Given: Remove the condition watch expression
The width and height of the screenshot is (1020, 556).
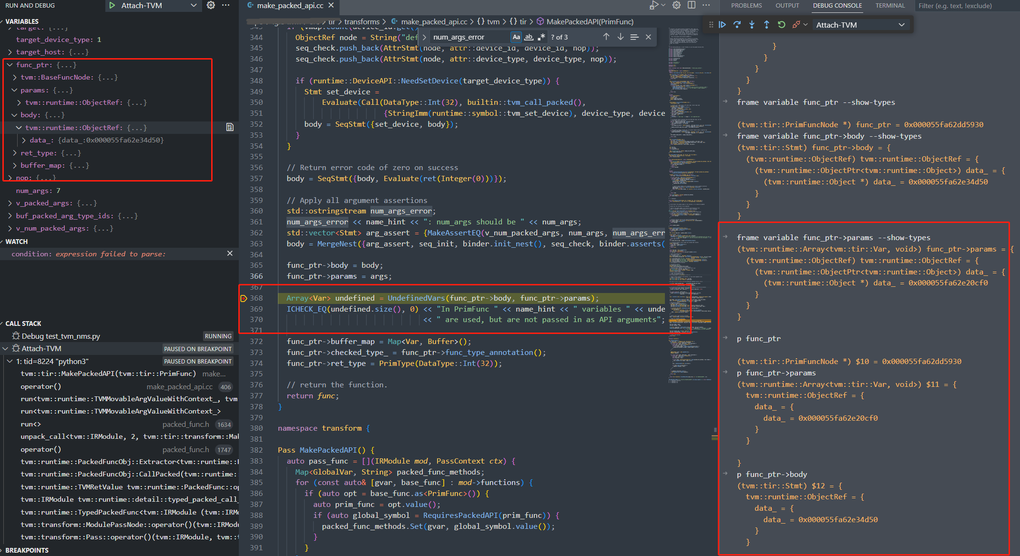Looking at the screenshot, I should (x=230, y=253).
